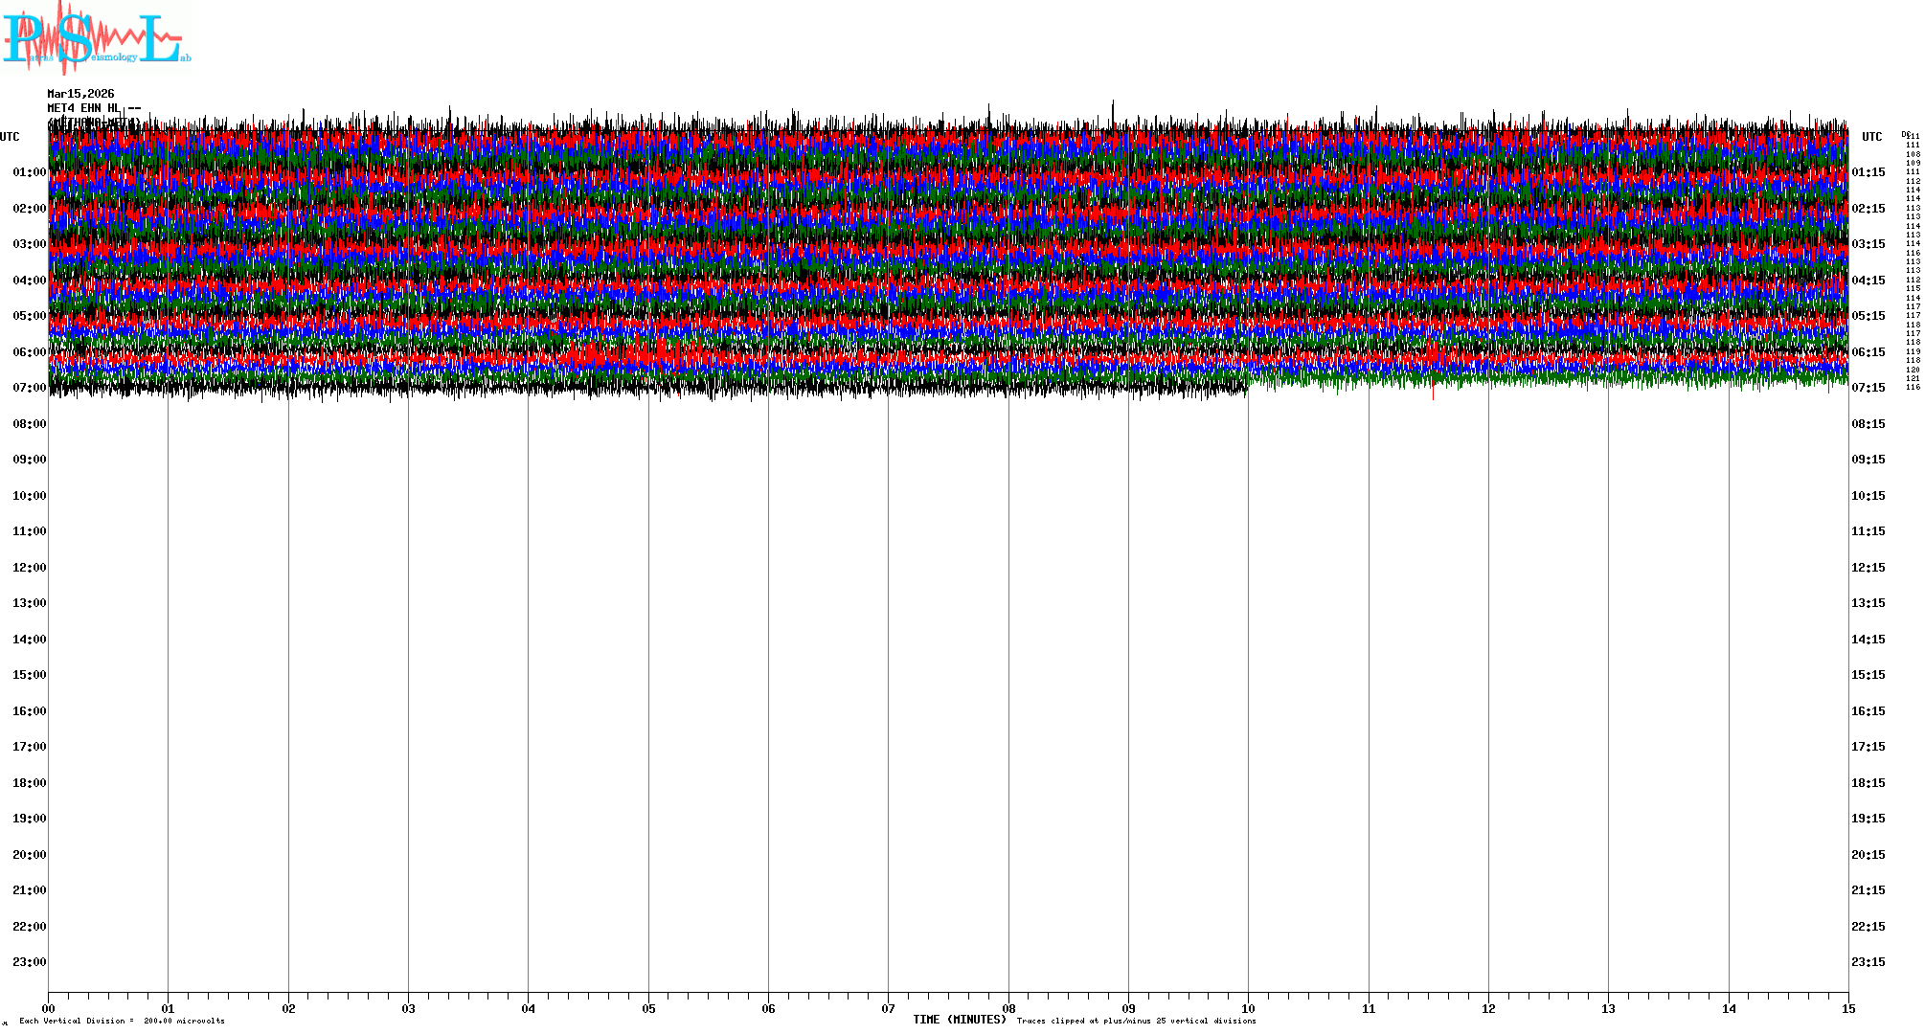Select the 08:00 hour label on left axis

[29, 424]
